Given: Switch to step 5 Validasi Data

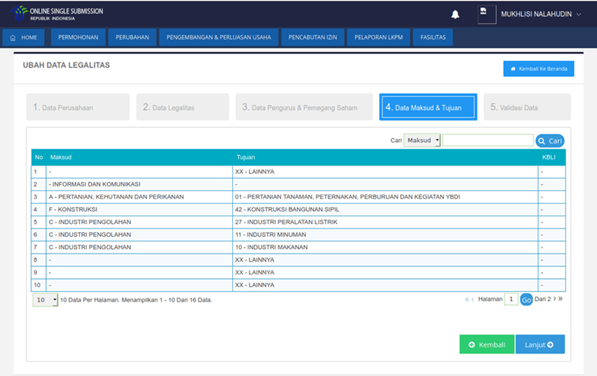Looking at the screenshot, I should coord(527,107).
